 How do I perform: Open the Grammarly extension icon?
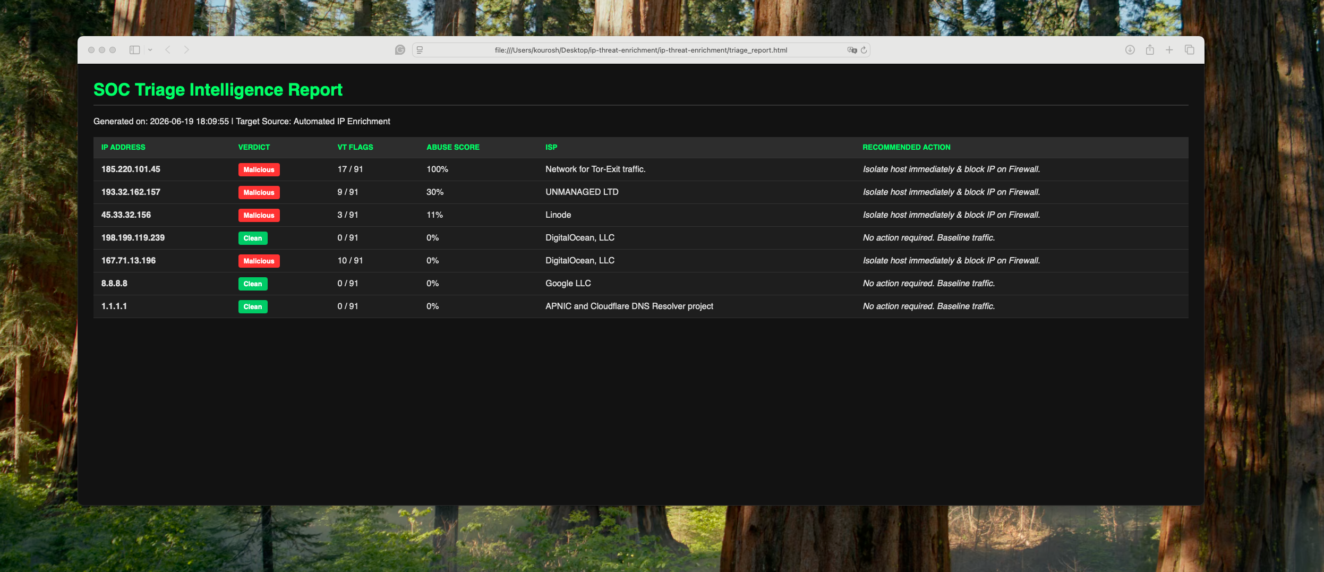pyautogui.click(x=400, y=50)
